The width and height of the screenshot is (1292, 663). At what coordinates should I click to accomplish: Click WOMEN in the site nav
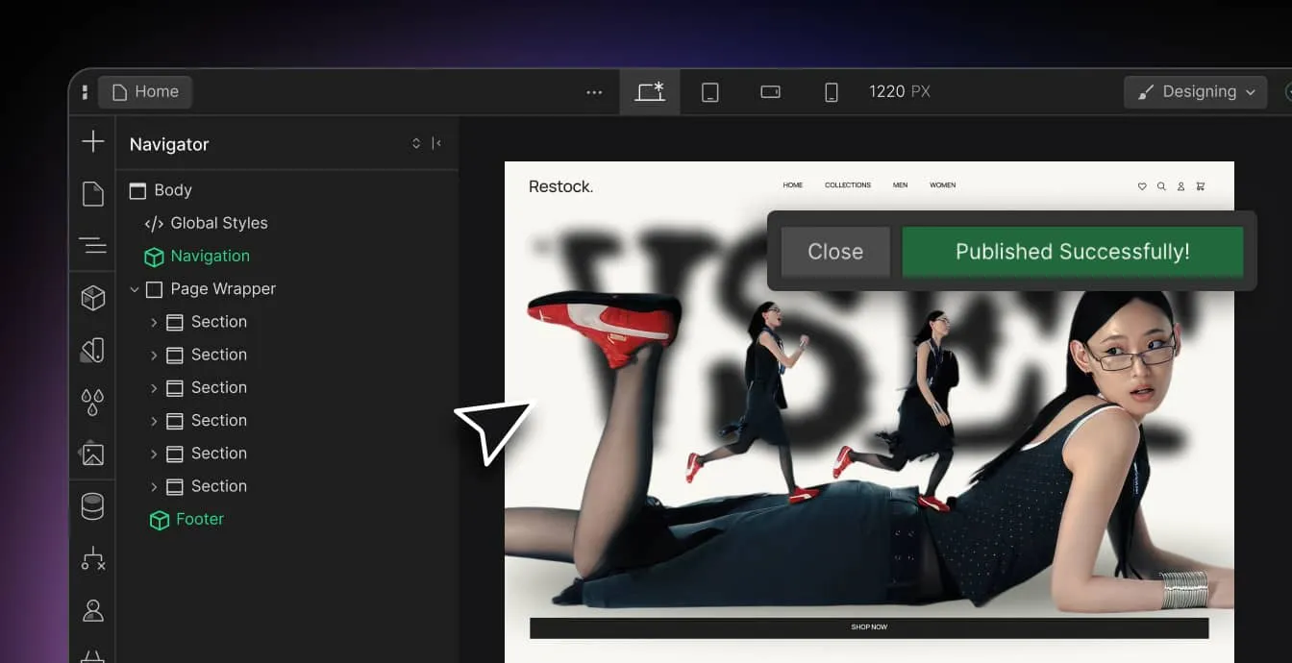pos(942,185)
